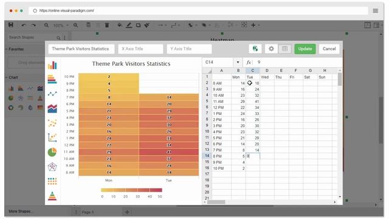Image resolution: width=389 pixels, height=219 pixels.
Task: Click the browser hamburger menu icon
Action: [376, 10]
